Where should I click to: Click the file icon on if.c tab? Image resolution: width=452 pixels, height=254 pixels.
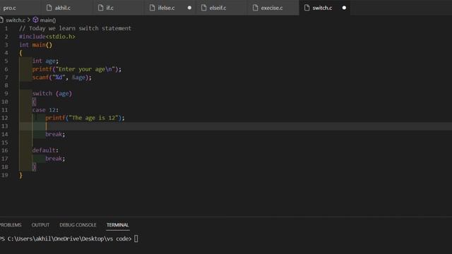tap(100, 8)
